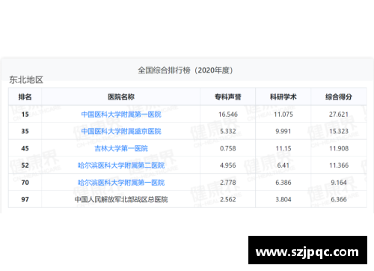The width and height of the screenshot is (374, 271).
Task: Click the 科研学术 column header
Action: [x=283, y=97]
